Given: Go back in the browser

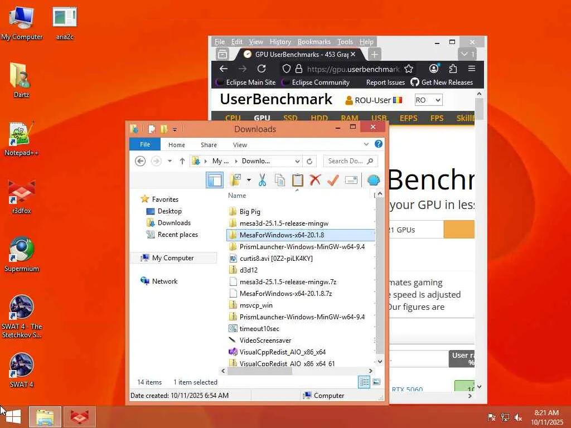Looking at the screenshot, I should tap(224, 69).
